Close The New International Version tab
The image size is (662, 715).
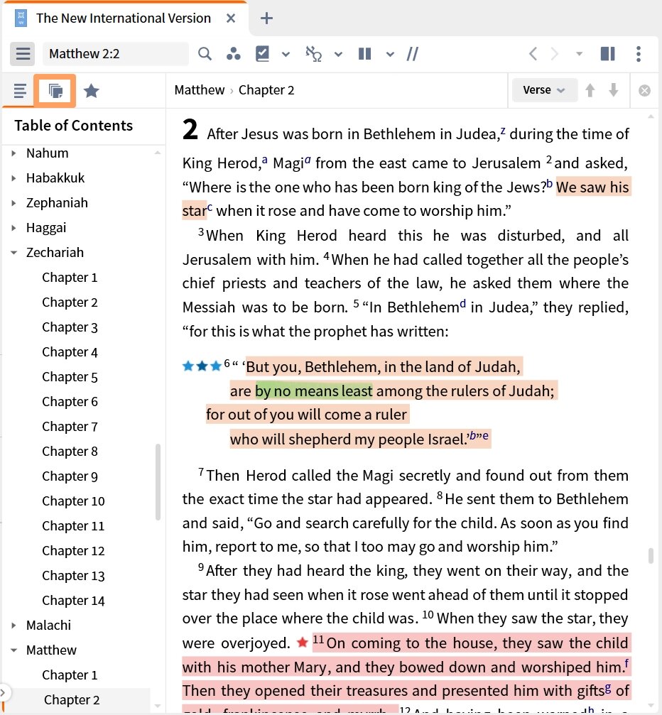231,18
